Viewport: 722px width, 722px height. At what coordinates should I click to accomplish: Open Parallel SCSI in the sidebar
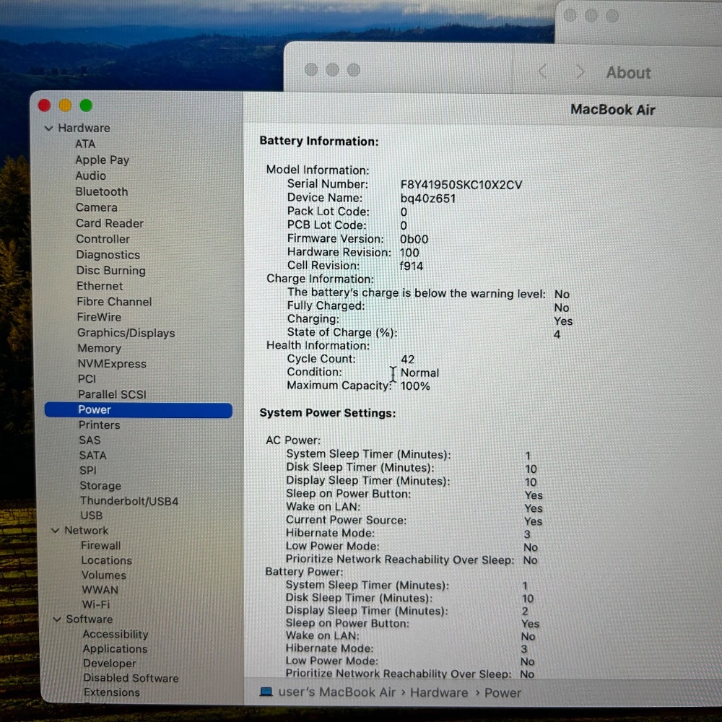[x=113, y=395]
